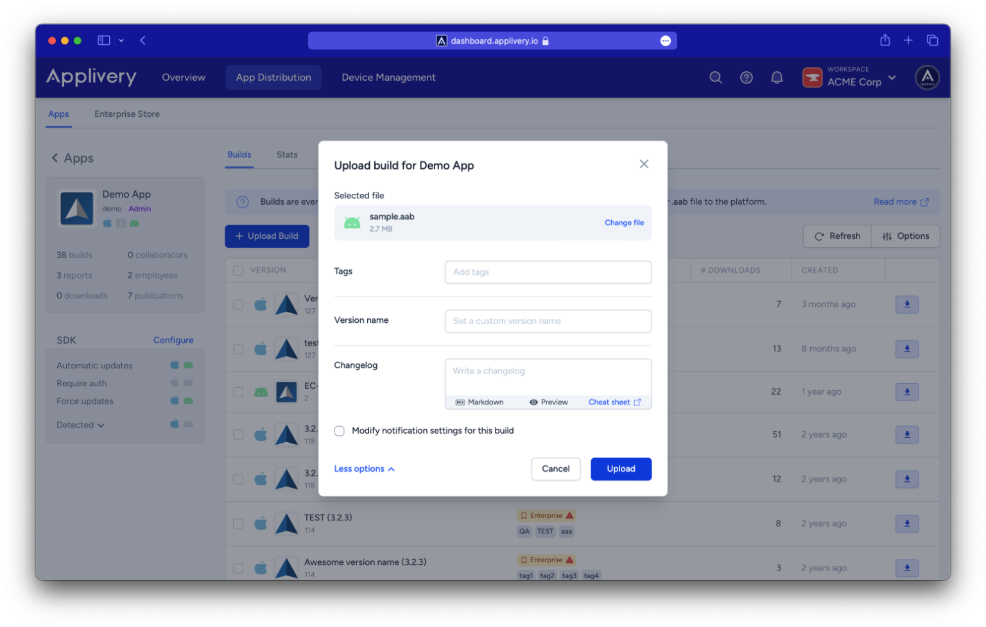Go back with the browser back arrow
The height and width of the screenshot is (627, 986).
pyautogui.click(x=143, y=40)
